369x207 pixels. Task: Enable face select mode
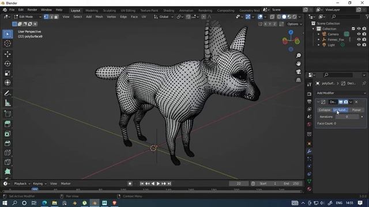click(57, 17)
